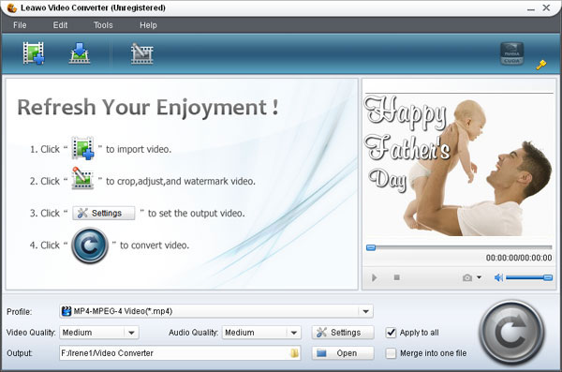Expand the Profile format dropdown
This screenshot has width=562, height=372.
365,311
